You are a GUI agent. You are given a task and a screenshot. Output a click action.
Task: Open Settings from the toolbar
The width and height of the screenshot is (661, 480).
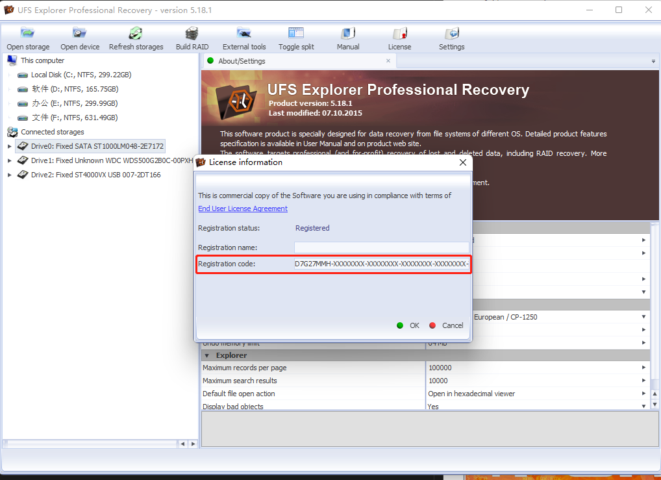click(x=451, y=34)
